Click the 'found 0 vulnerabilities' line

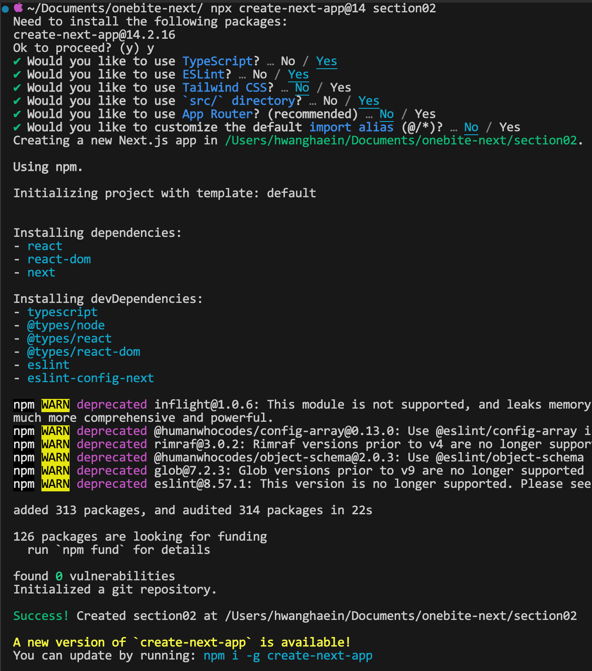point(94,576)
